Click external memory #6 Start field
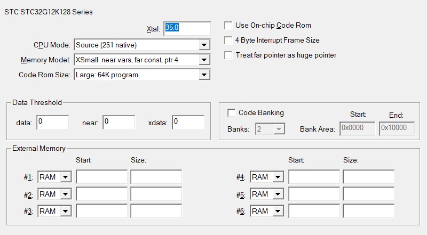This screenshot has height=235, width=427. pos(314,211)
